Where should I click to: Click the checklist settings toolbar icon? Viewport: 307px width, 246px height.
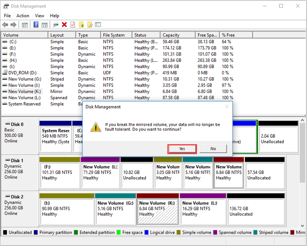(x=98, y=25)
